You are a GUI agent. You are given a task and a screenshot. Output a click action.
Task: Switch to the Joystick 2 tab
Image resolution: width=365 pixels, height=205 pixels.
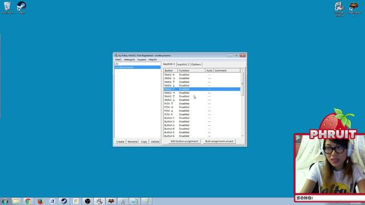coord(183,64)
